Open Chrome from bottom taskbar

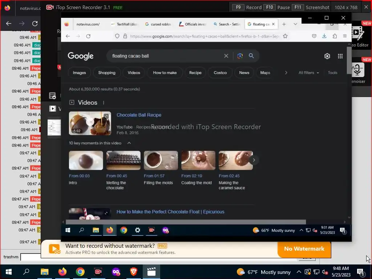point(80,272)
